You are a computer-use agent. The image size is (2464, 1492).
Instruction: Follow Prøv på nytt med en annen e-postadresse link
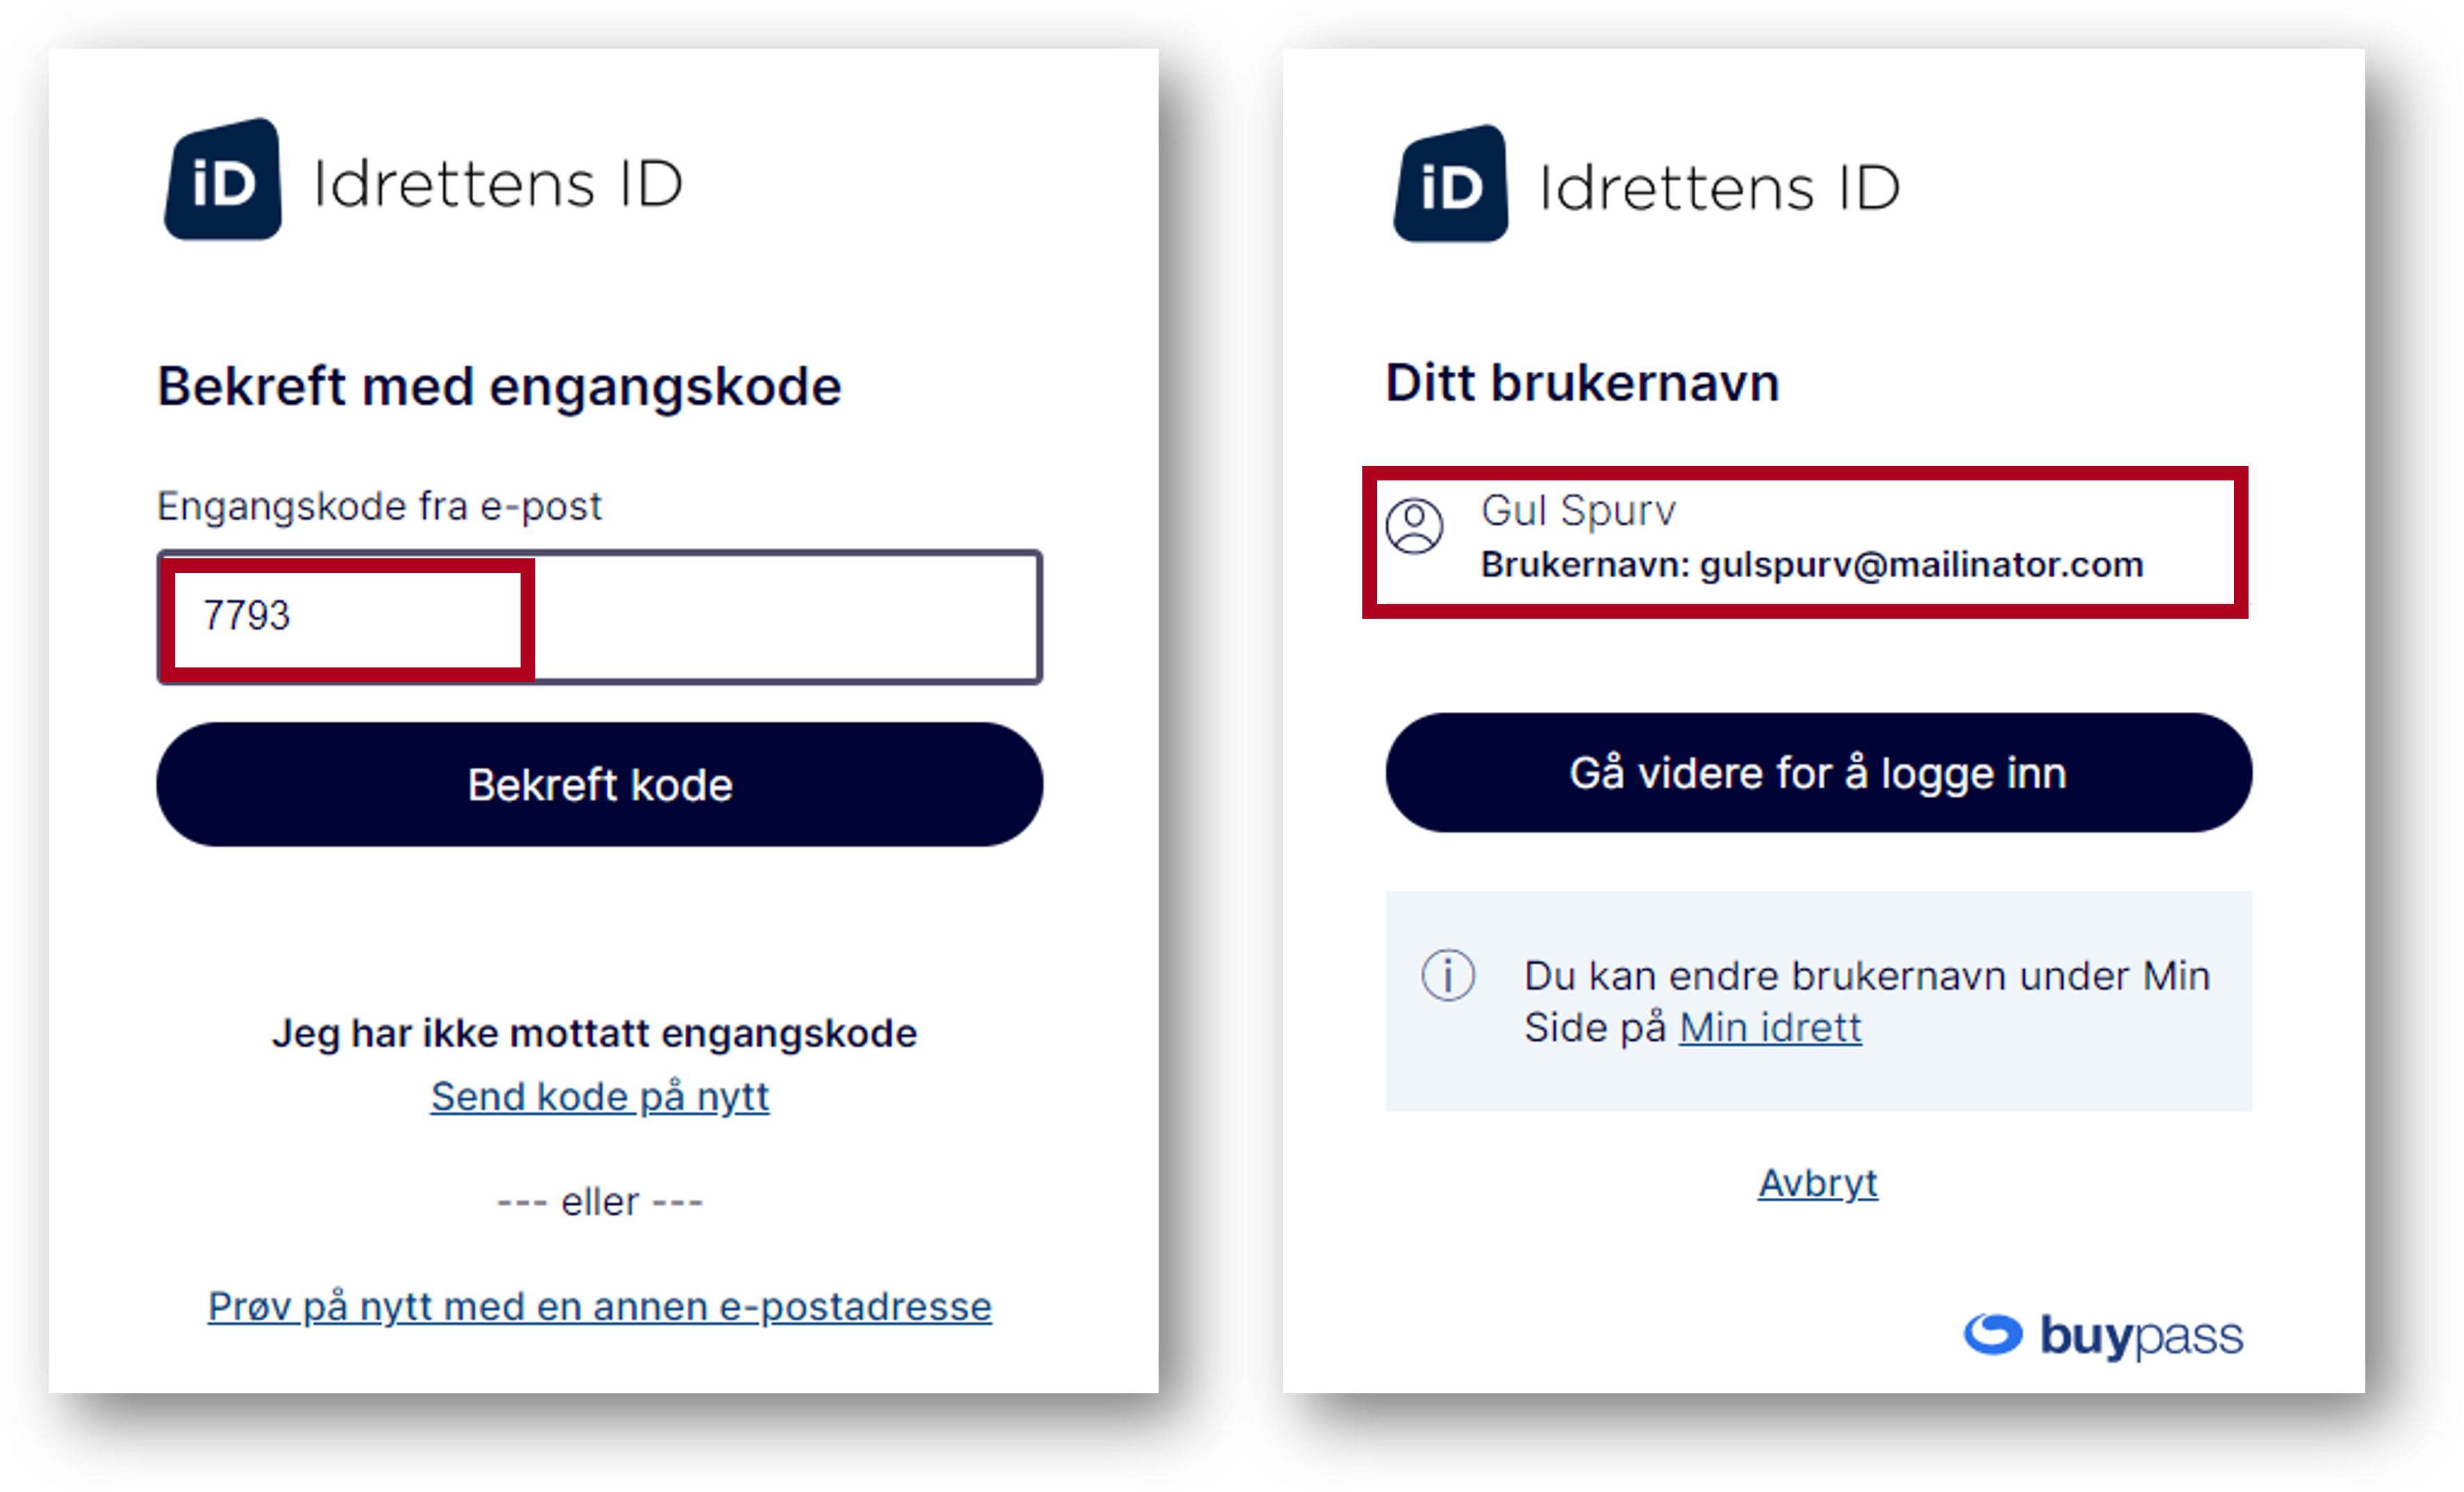(600, 1307)
